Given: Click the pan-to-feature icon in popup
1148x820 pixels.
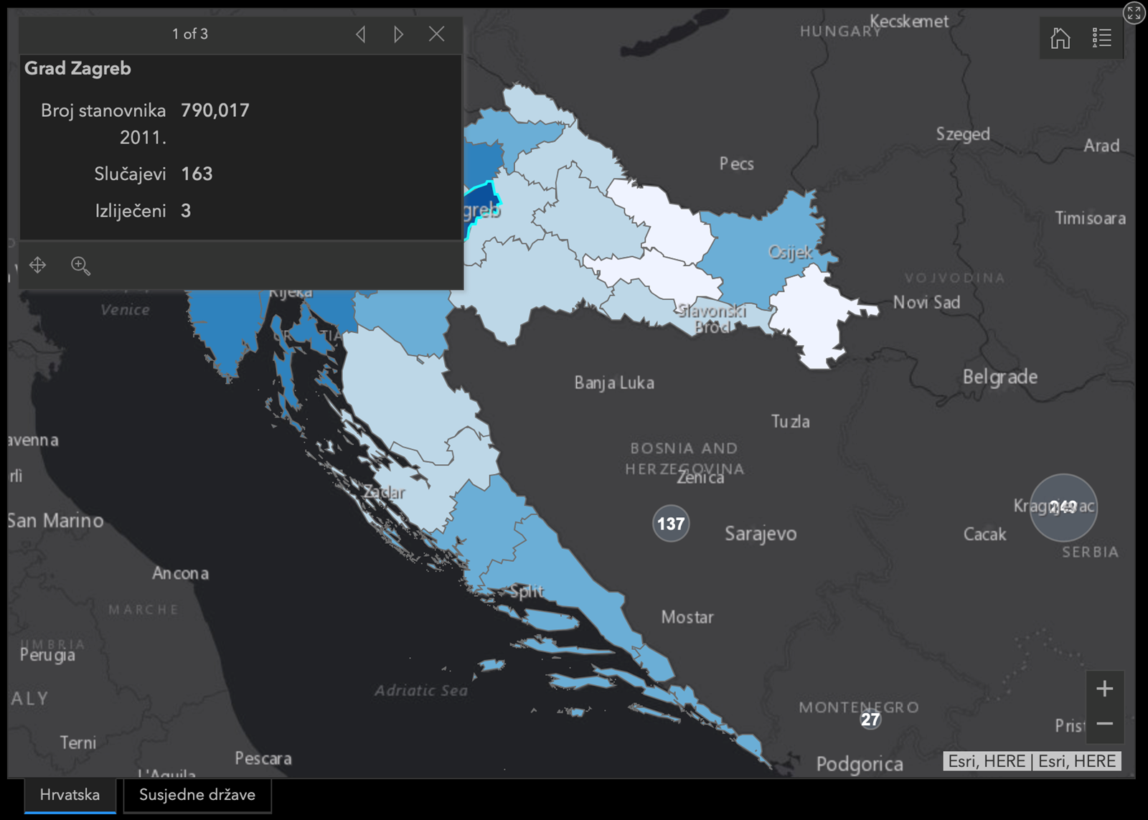Looking at the screenshot, I should [x=38, y=265].
